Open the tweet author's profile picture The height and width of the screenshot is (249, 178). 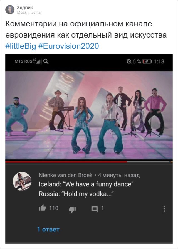[10, 10]
